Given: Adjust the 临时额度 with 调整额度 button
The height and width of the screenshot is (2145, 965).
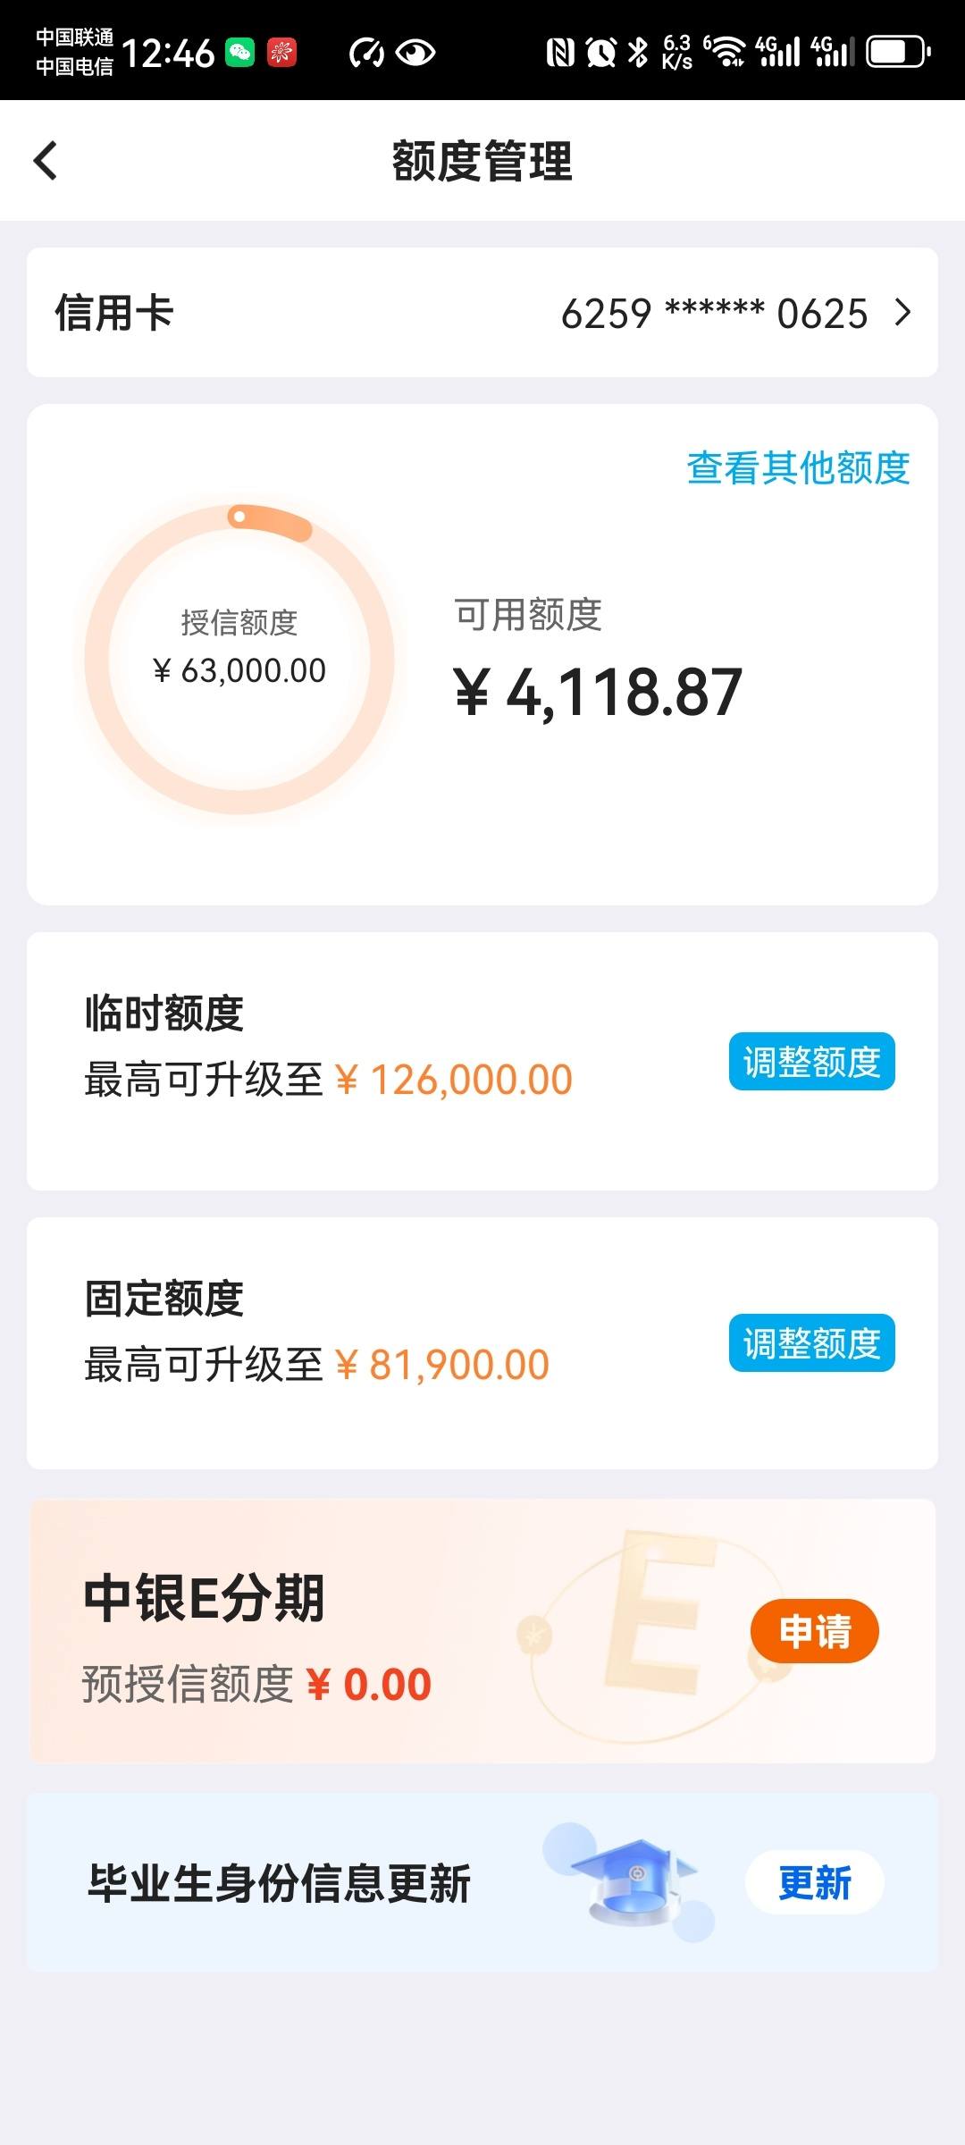Looking at the screenshot, I should pyautogui.click(x=811, y=1062).
